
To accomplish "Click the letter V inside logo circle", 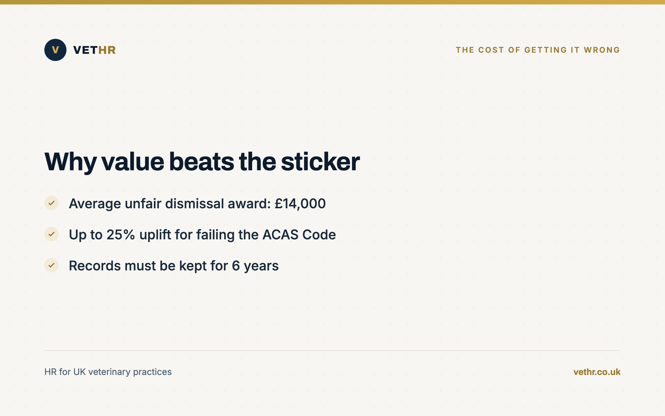I will click(55, 50).
